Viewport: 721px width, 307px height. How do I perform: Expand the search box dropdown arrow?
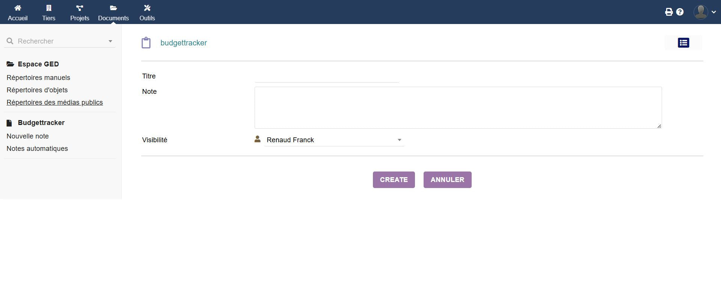(x=110, y=41)
